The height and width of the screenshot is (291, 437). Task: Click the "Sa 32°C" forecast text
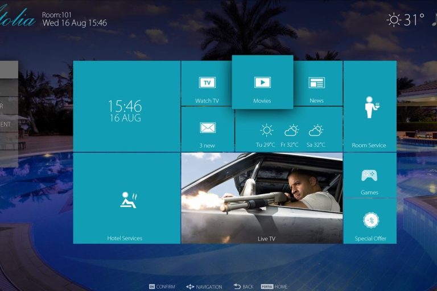316,145
